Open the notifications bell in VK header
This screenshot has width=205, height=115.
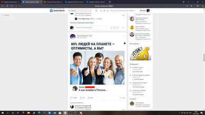point(96,11)
